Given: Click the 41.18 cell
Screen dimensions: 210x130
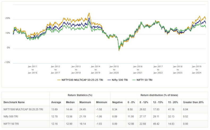Looking at the screenshot, I should tap(171, 109).
